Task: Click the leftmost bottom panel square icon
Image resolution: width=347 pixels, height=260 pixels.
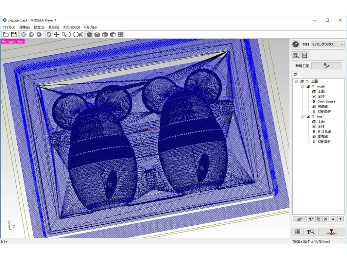Action: click(x=298, y=232)
